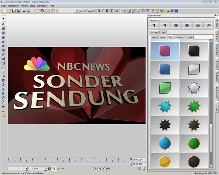Select the text 'A' tool in the left toolbar

coord(3,24)
